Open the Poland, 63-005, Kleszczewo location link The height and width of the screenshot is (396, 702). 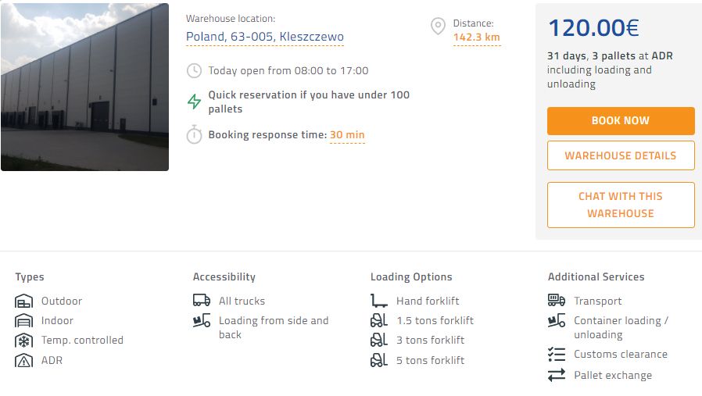264,37
